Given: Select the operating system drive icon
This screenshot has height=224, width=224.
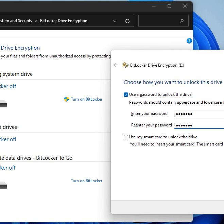Looking at the screenshot, I should click(3, 104).
